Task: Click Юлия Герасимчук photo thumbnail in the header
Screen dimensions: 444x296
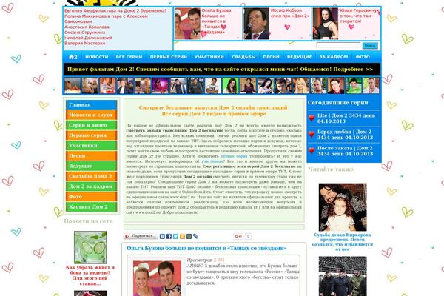Action: [x=326, y=24]
